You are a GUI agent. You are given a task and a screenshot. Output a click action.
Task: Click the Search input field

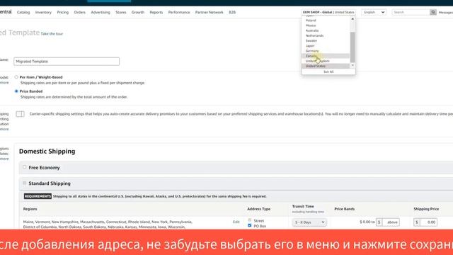click(x=411, y=12)
